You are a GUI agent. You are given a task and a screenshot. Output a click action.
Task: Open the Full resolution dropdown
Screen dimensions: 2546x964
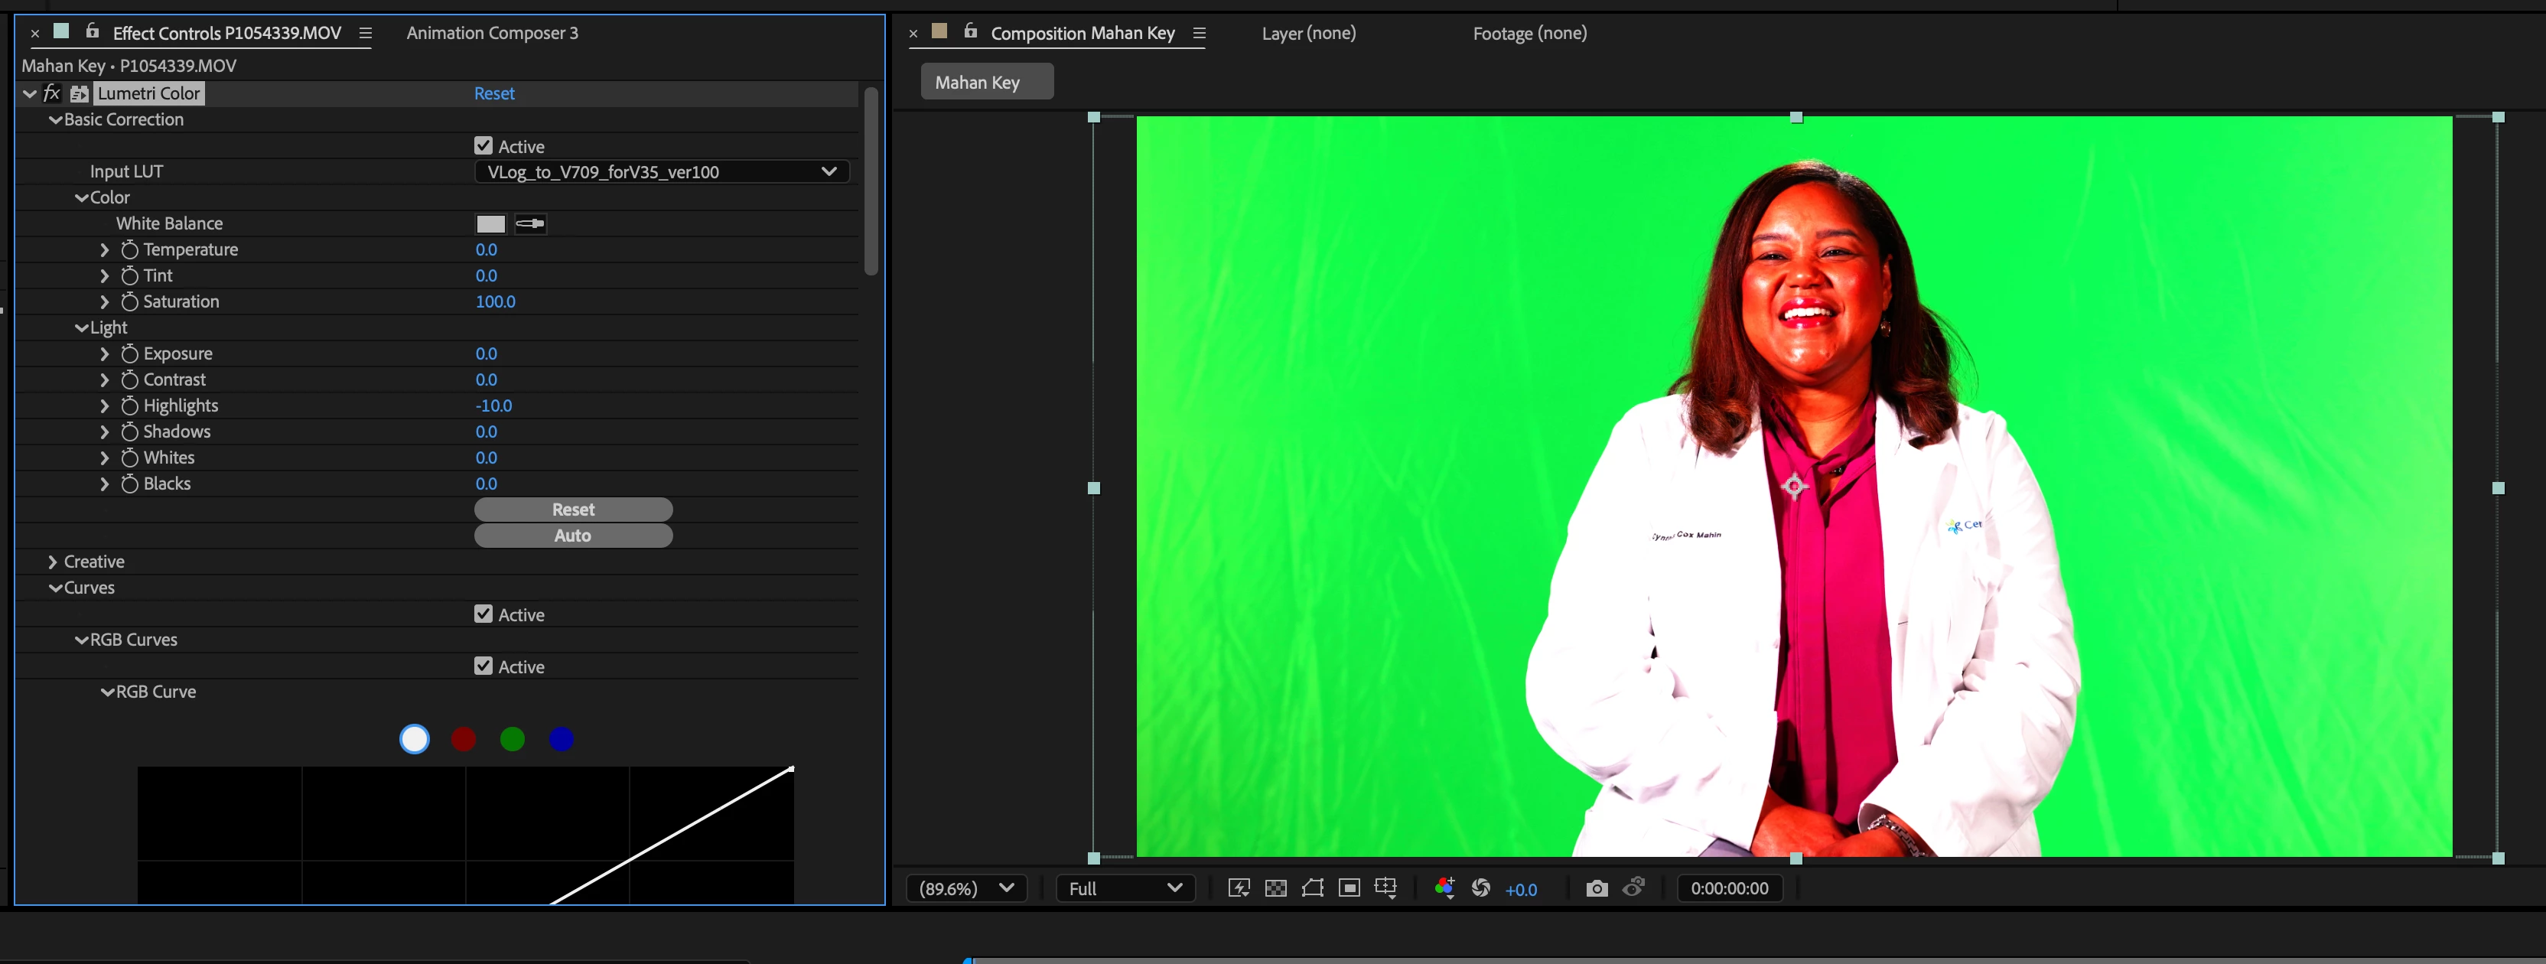coord(1125,887)
